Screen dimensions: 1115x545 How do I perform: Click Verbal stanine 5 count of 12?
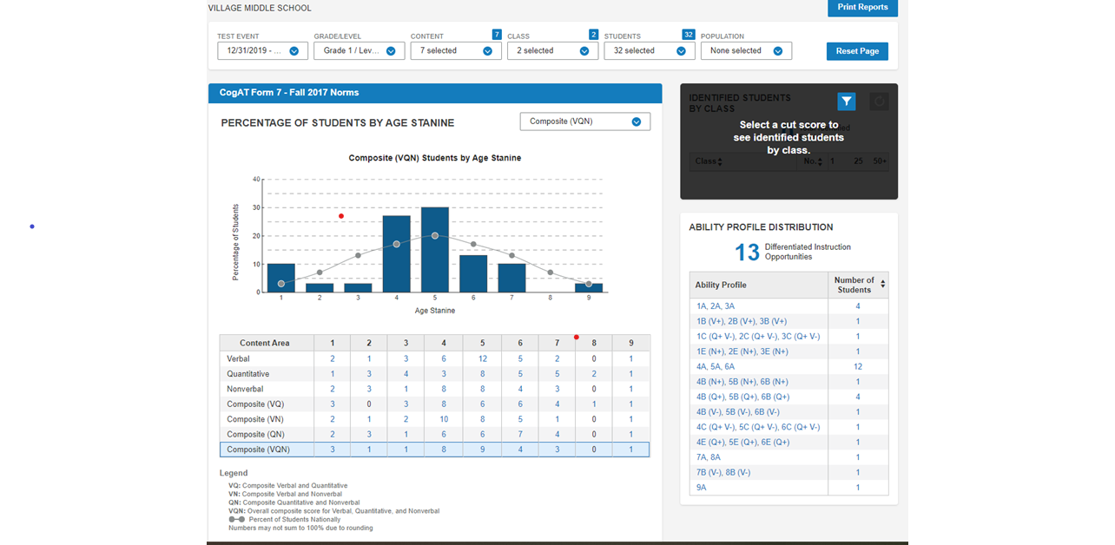pyautogui.click(x=482, y=359)
